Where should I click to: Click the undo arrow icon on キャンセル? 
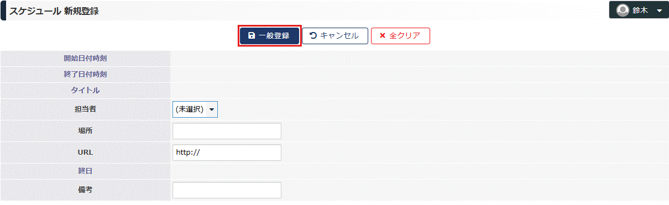click(x=313, y=35)
